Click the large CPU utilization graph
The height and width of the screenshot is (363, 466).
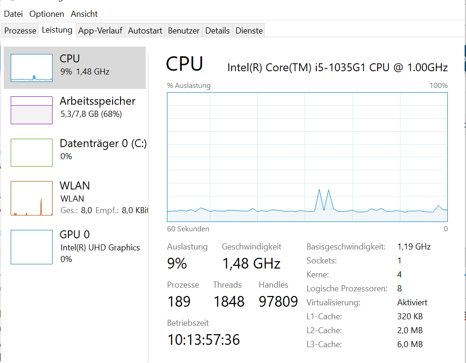(x=307, y=157)
